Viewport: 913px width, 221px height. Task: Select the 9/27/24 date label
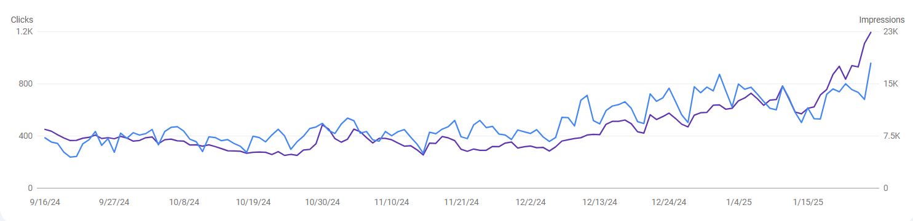[115, 202]
